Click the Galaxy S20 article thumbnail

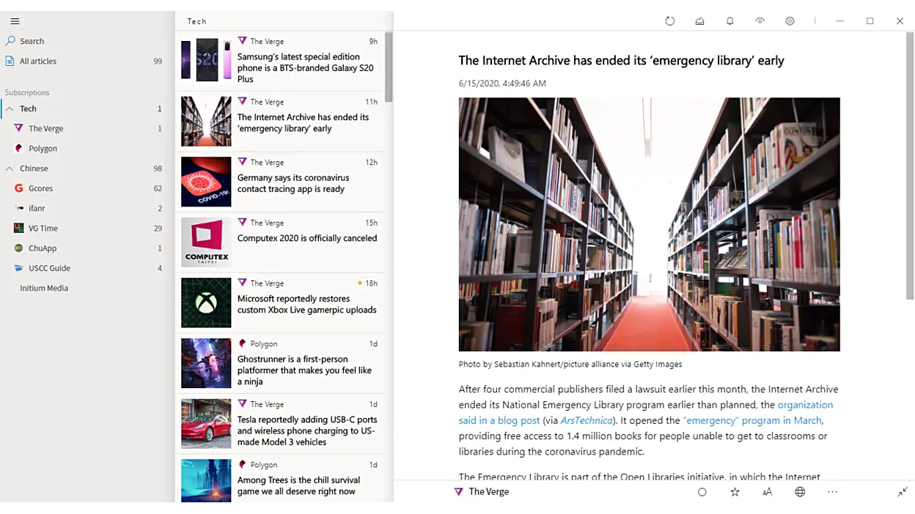click(206, 61)
